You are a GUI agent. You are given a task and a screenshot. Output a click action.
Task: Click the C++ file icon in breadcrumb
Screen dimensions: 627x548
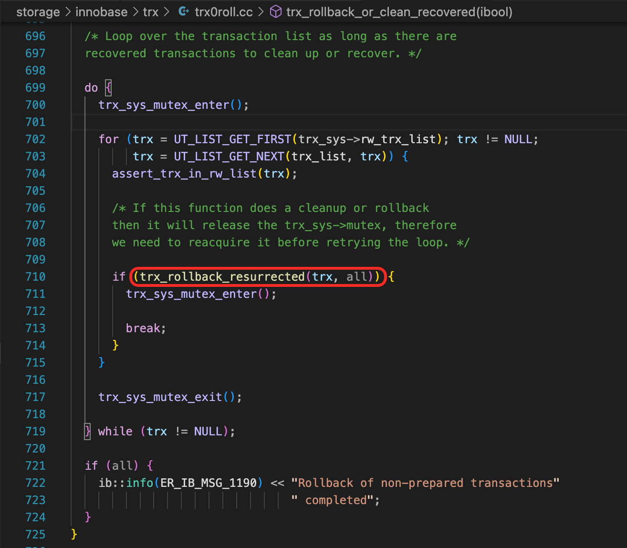pyautogui.click(x=183, y=11)
